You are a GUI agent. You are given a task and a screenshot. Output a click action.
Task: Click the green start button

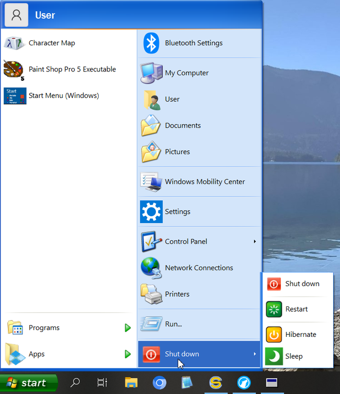pyautogui.click(x=29, y=383)
